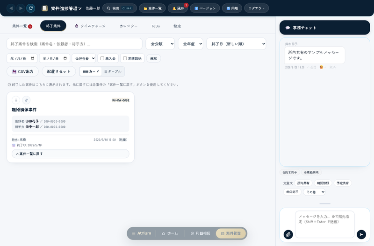374x246 pixels.
Task: Insert the 予定共有 template
Action: [343, 183]
